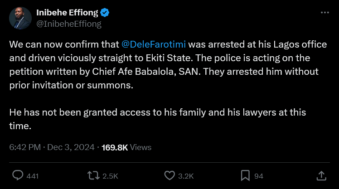
Task: Open the share icon at bottom right
Action: (x=320, y=175)
